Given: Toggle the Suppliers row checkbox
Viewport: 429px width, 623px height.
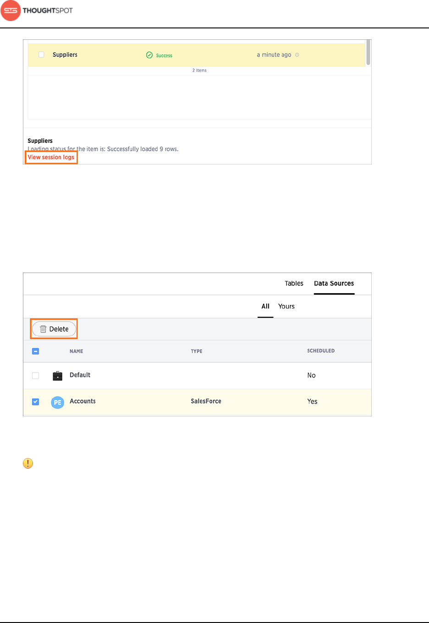Looking at the screenshot, I should tap(41, 55).
